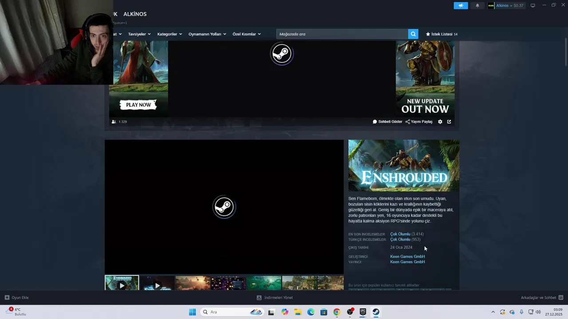
Task: Open the ALKİNOS profile menu
Action: click(135, 14)
